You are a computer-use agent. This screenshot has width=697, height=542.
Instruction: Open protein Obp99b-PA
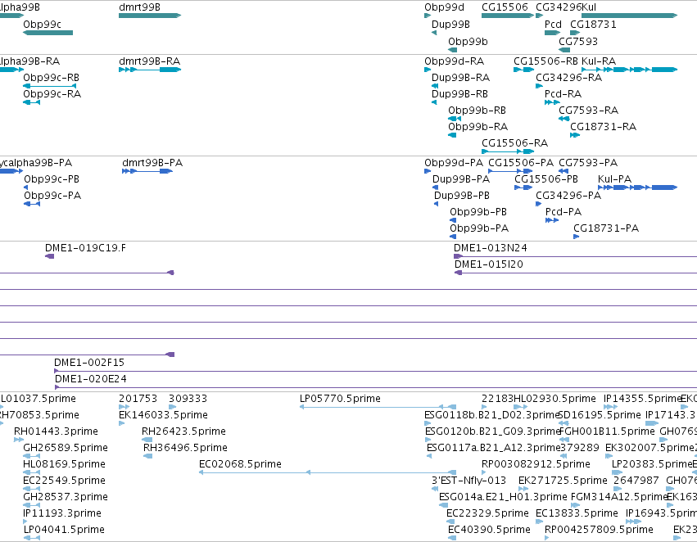(479, 228)
